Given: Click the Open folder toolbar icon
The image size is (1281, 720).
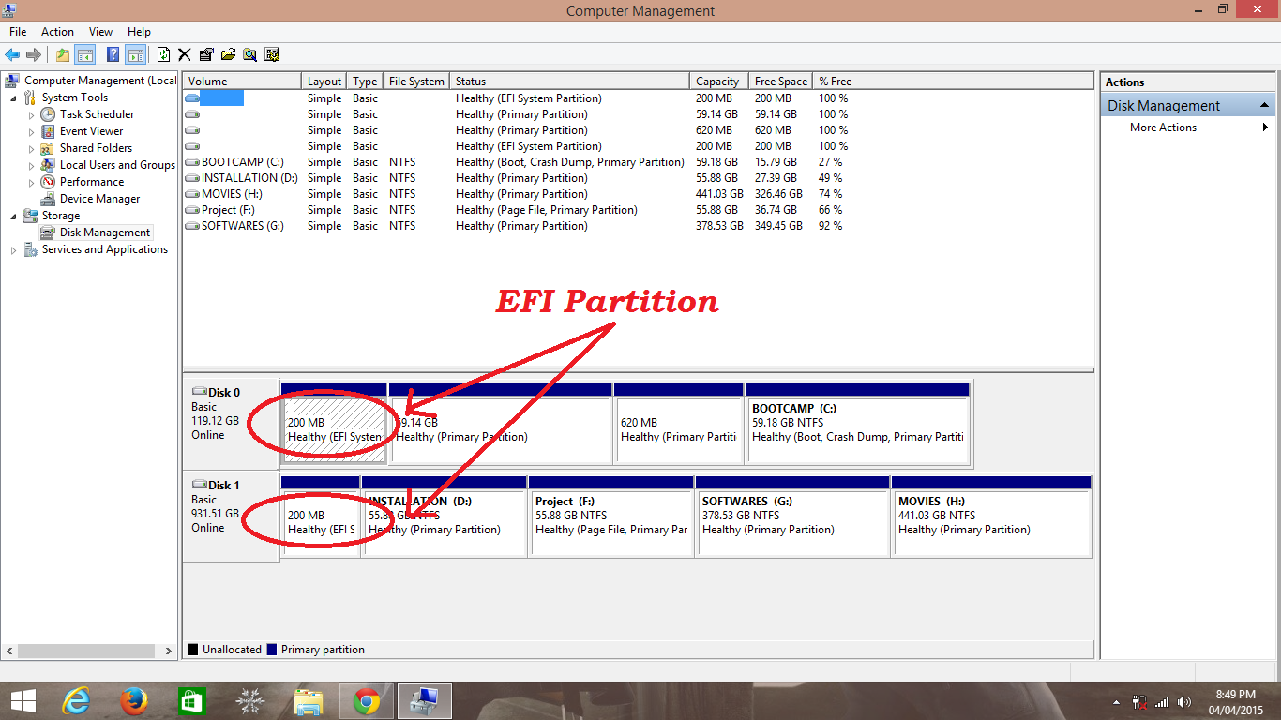Looking at the screenshot, I should click(228, 54).
